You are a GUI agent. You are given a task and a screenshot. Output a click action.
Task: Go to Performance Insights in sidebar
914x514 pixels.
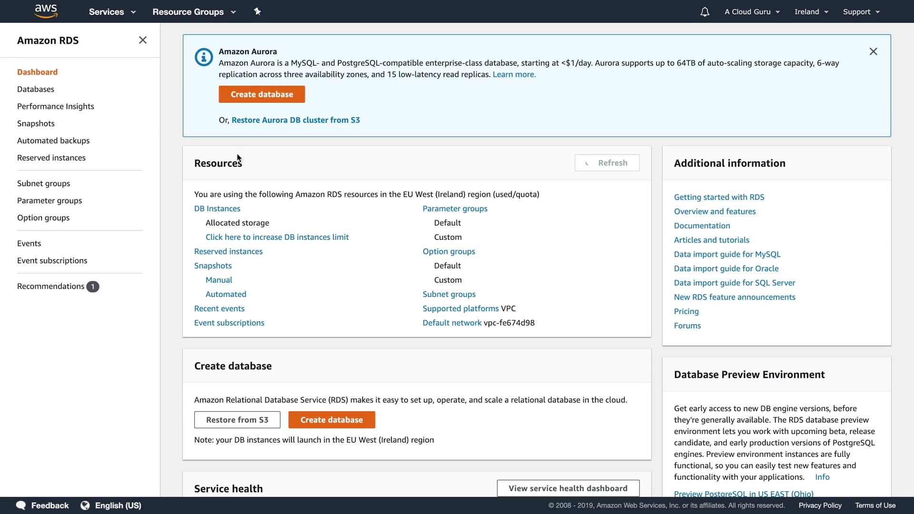pos(56,107)
